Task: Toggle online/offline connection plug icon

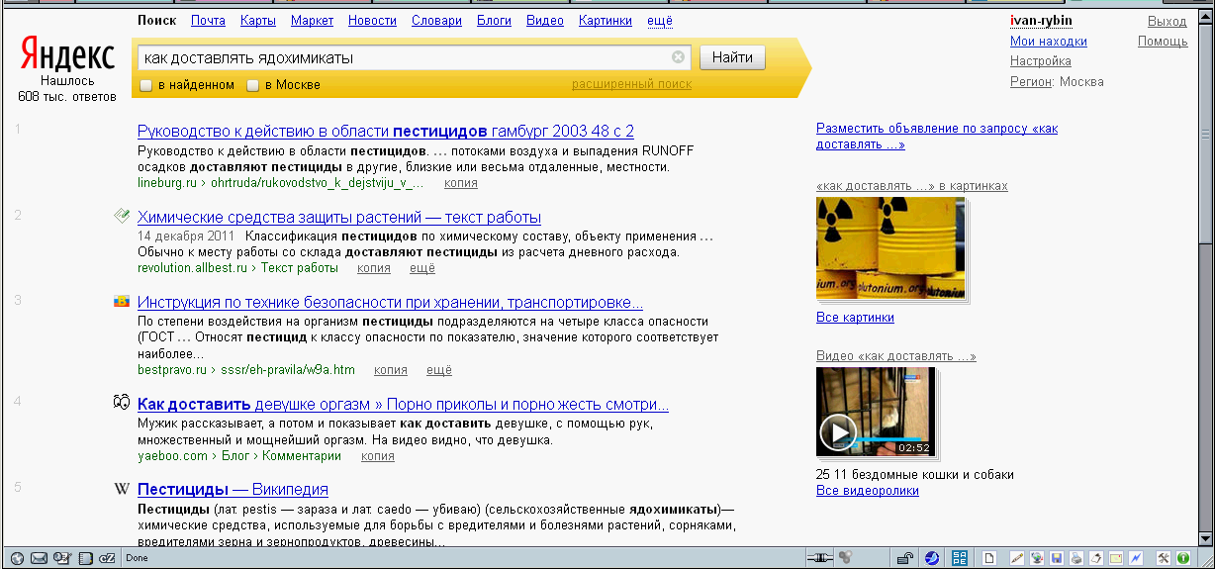Action: (819, 558)
